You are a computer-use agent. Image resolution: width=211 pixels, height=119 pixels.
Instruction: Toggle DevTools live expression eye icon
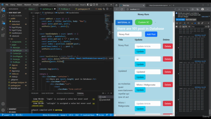pyautogui.click(x=189, y=26)
